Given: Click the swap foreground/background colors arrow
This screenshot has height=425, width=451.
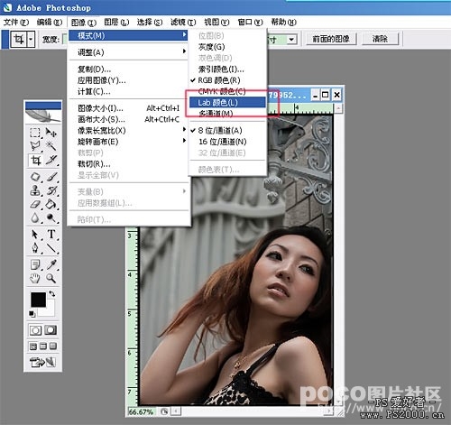Looking at the screenshot, I should 52,293.
